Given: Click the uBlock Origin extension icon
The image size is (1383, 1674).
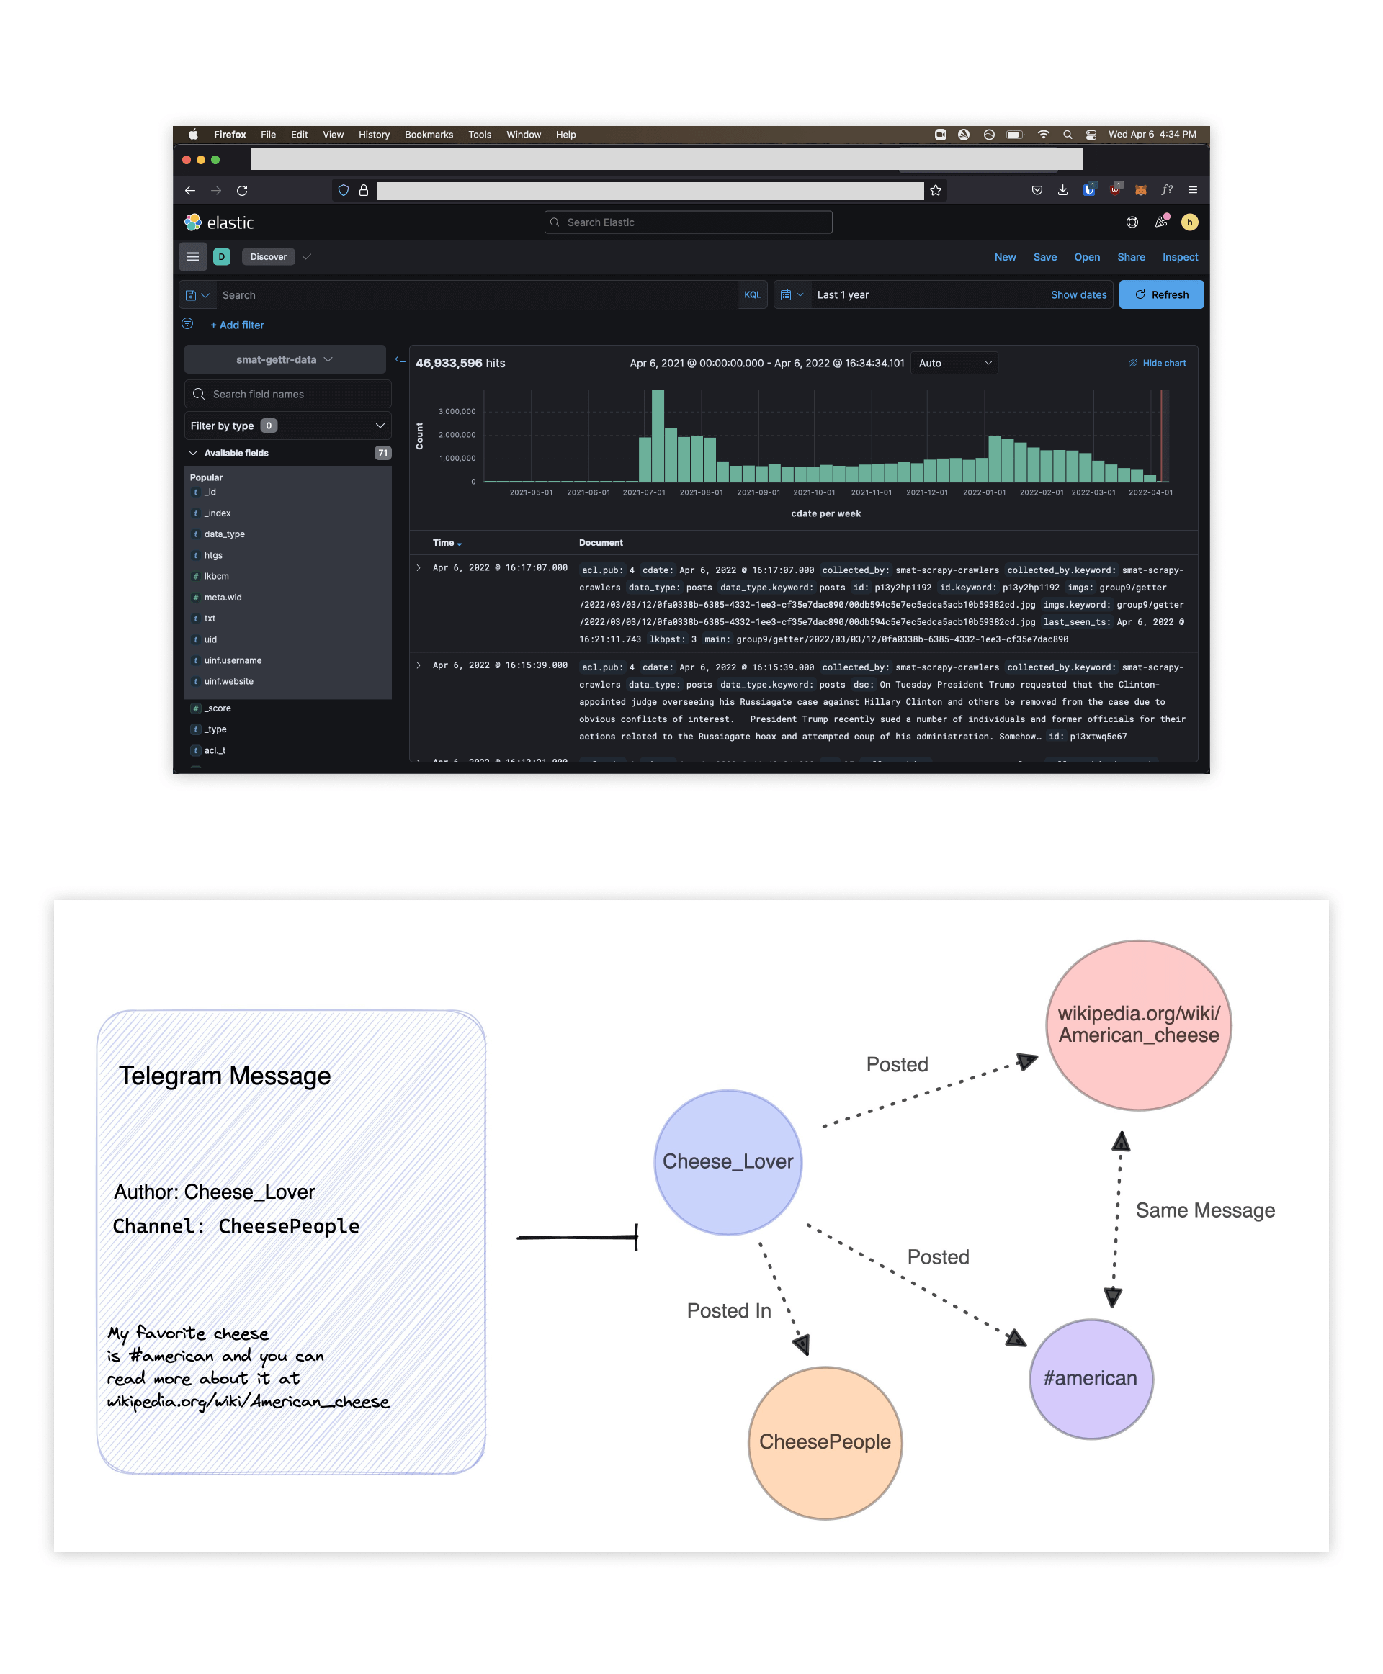Looking at the screenshot, I should click(1115, 189).
